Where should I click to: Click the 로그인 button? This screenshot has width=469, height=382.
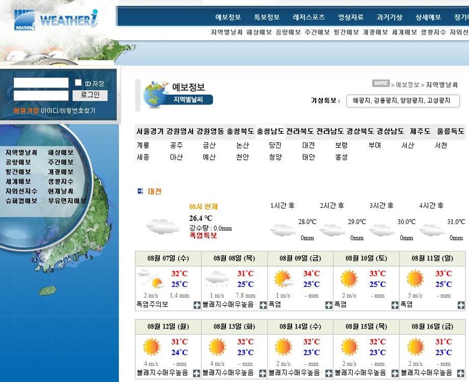(90, 95)
